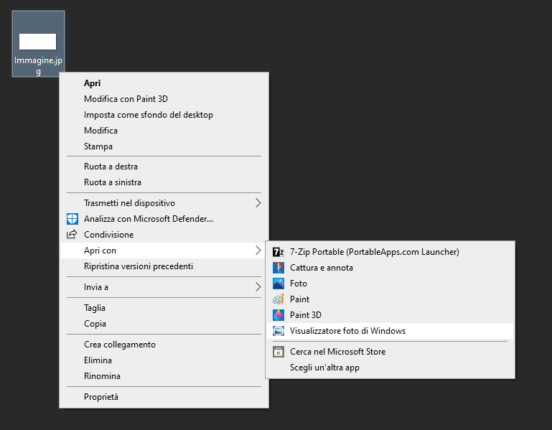
Task: Open the Apri con menu entry
Action: tap(164, 251)
